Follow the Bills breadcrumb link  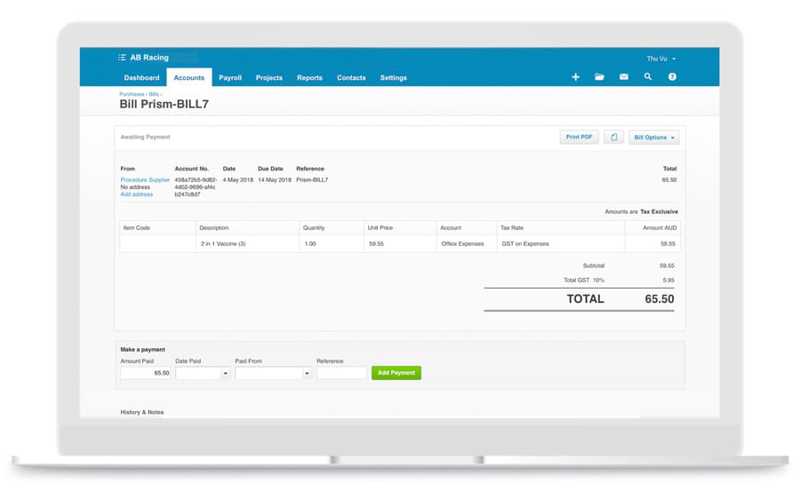tap(154, 94)
